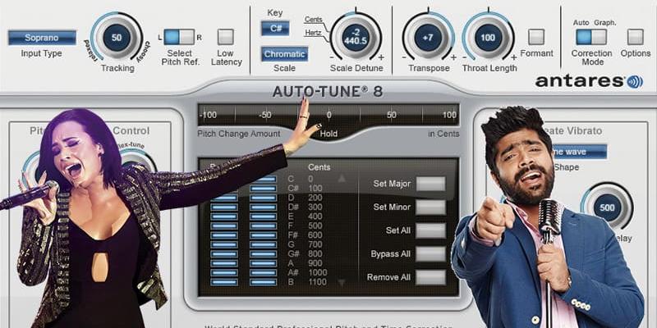The image size is (657, 328).
Task: Toggle Bypass for note F
Action: point(223,226)
